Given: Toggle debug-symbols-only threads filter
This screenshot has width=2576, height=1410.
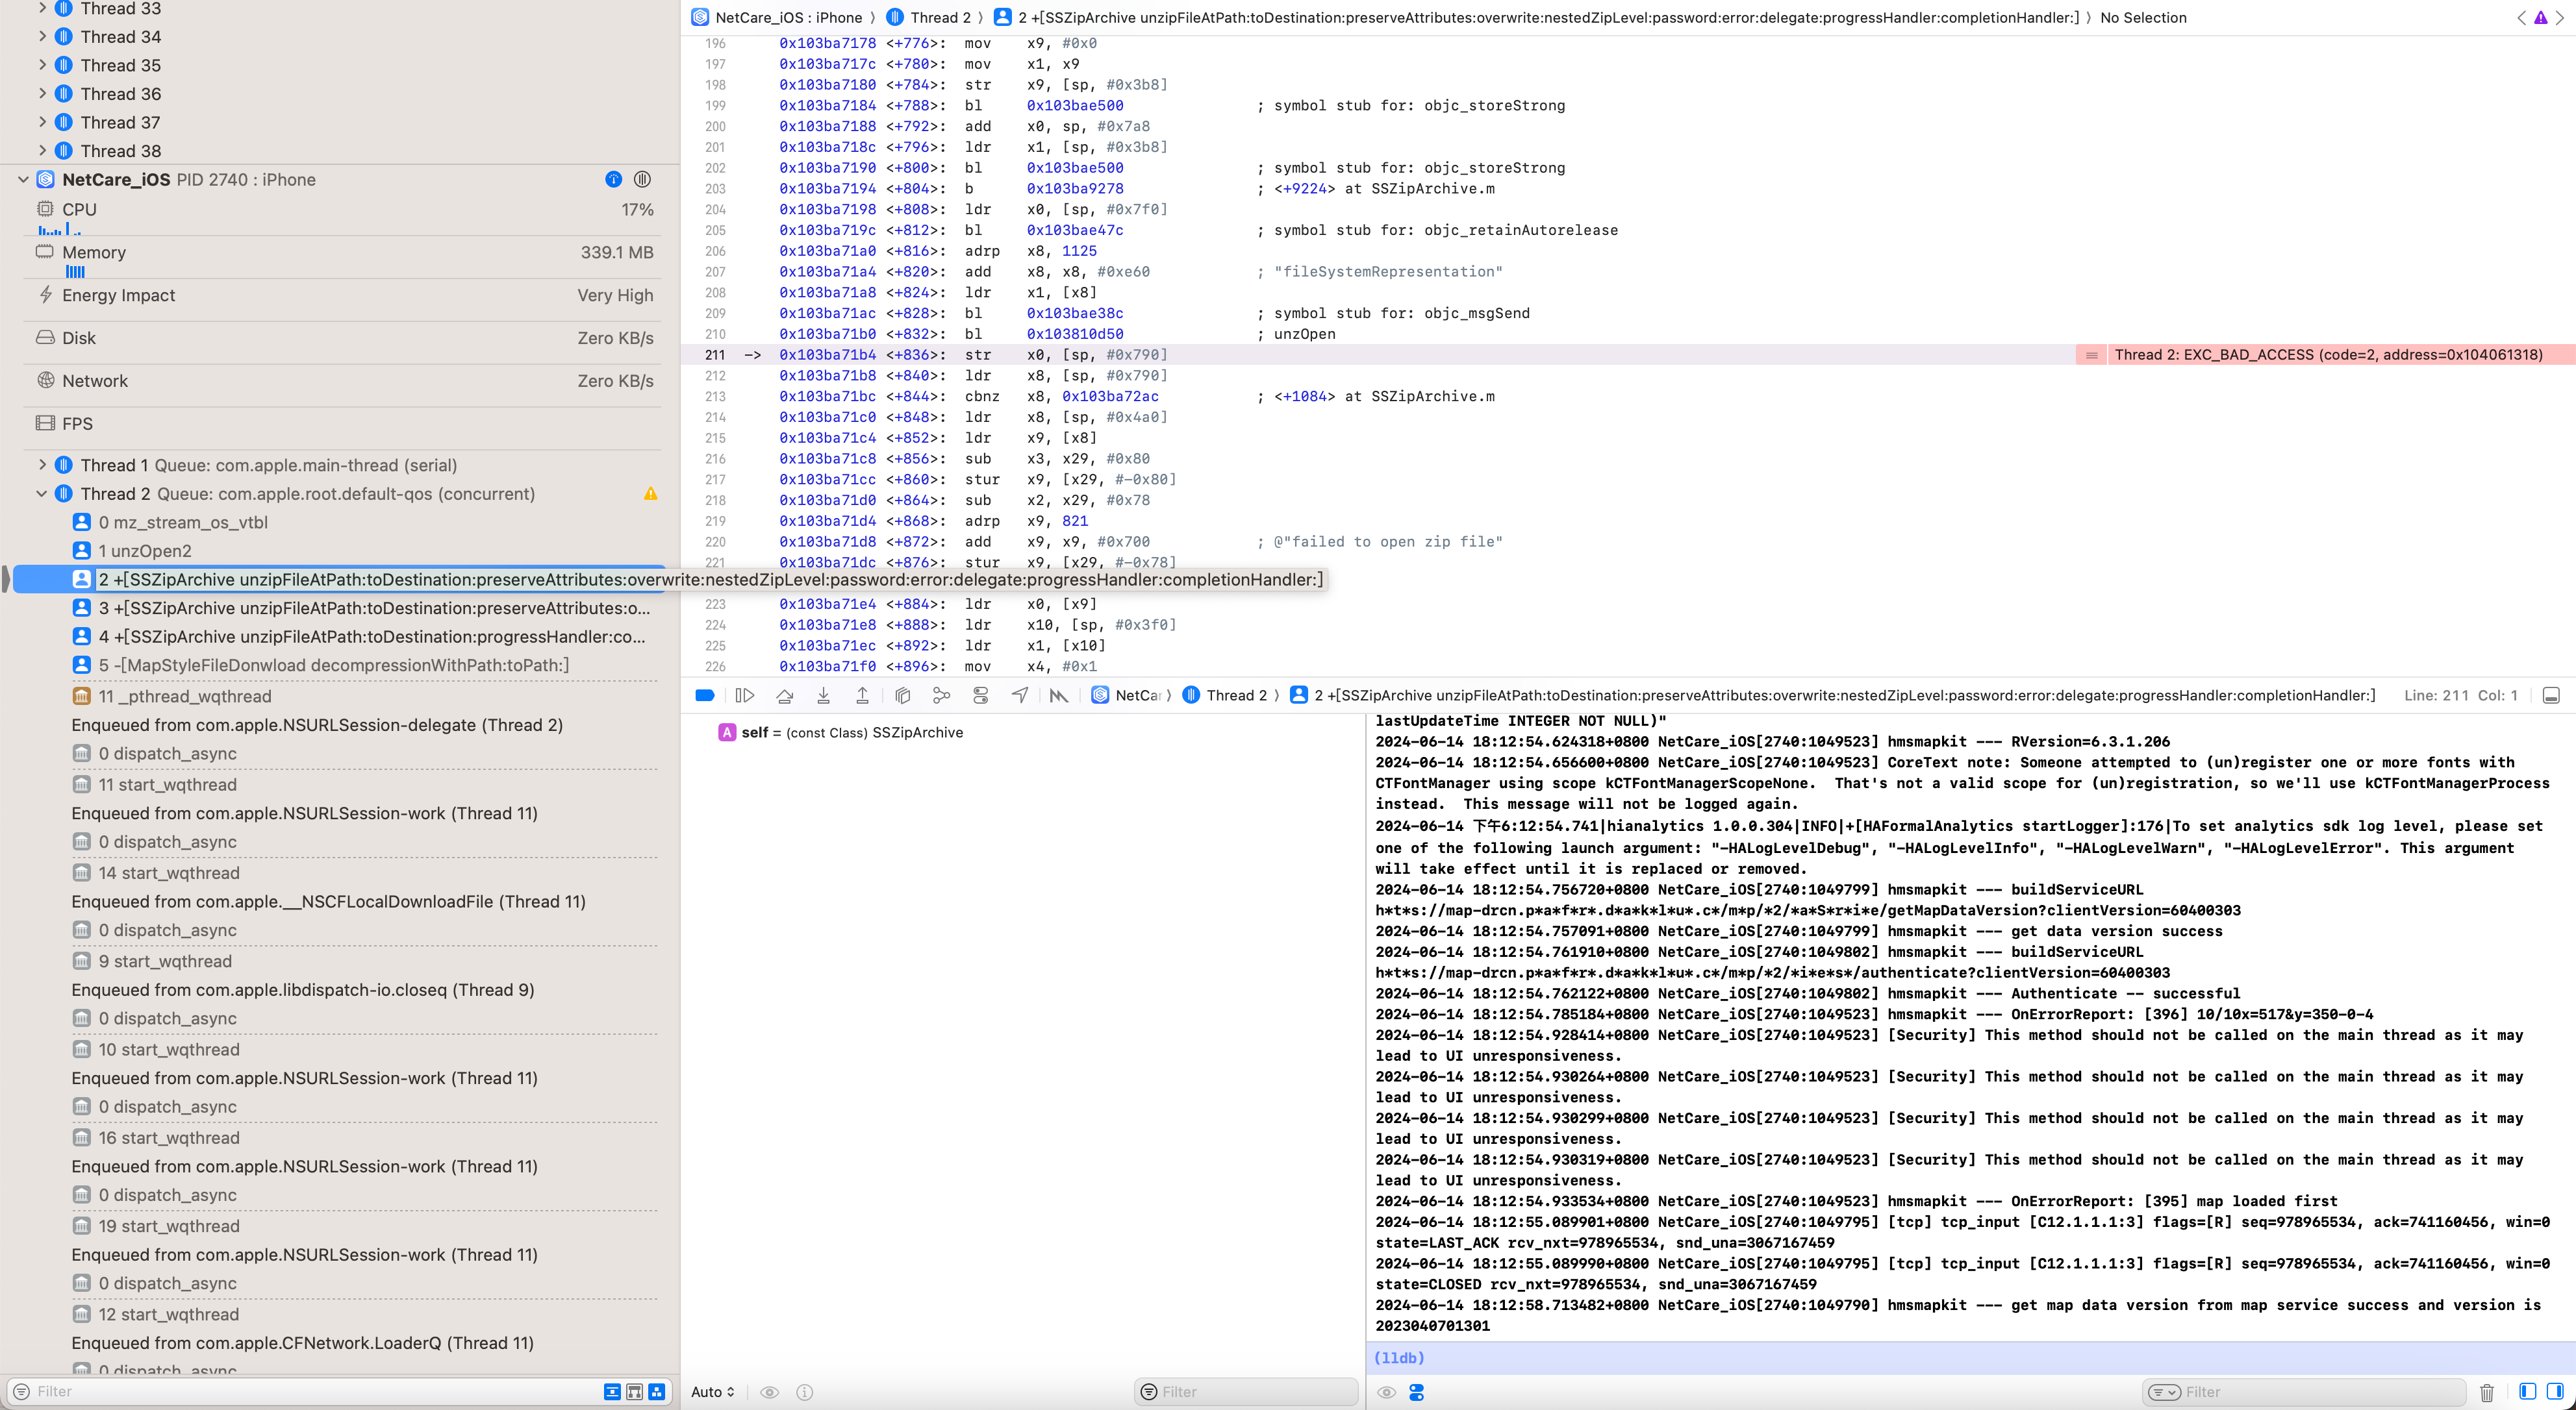Looking at the screenshot, I should (x=656, y=1392).
